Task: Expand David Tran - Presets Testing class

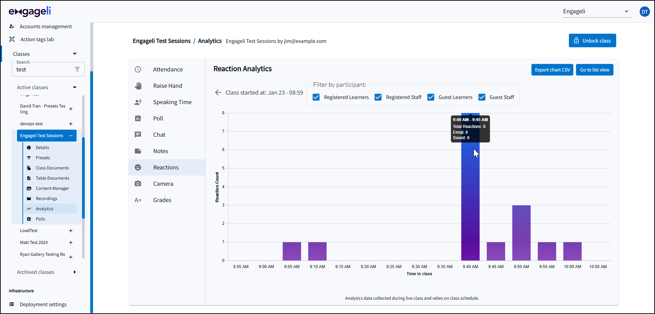Action: point(71,109)
